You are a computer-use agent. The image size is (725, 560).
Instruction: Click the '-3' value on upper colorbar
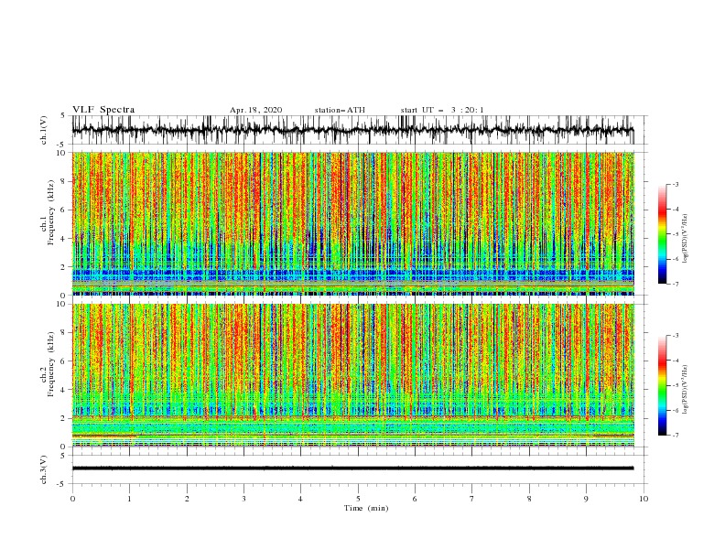675,184
